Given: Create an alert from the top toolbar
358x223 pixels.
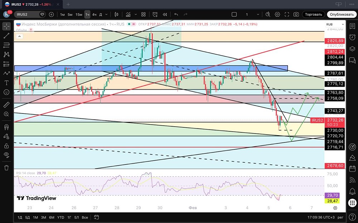Looking at the screenshot, I should point(155,14).
